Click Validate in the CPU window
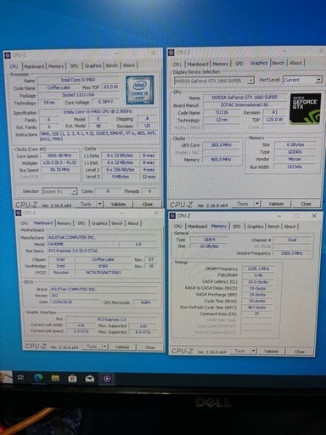This screenshot has width=326, height=435. [x=118, y=204]
